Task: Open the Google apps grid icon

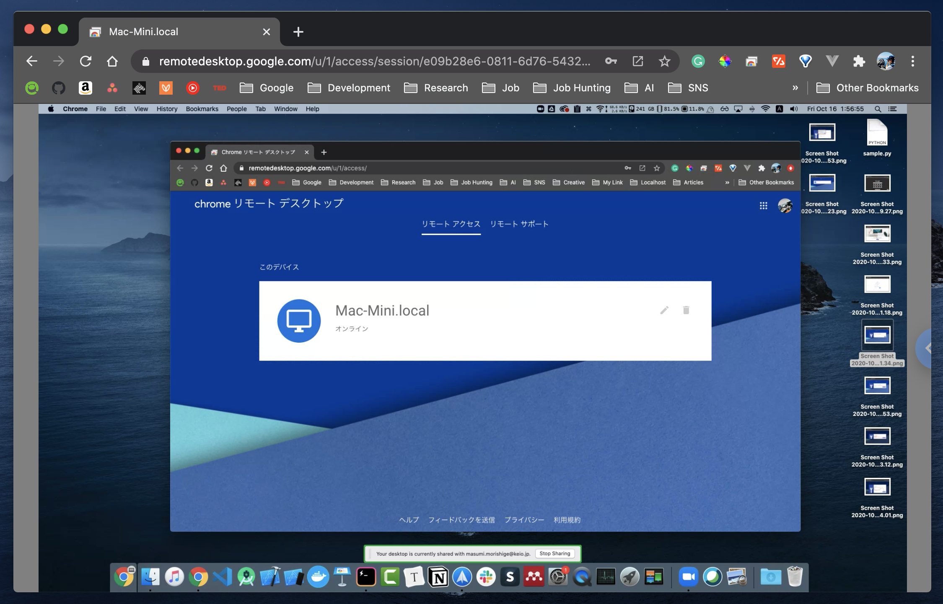Action: tap(763, 206)
